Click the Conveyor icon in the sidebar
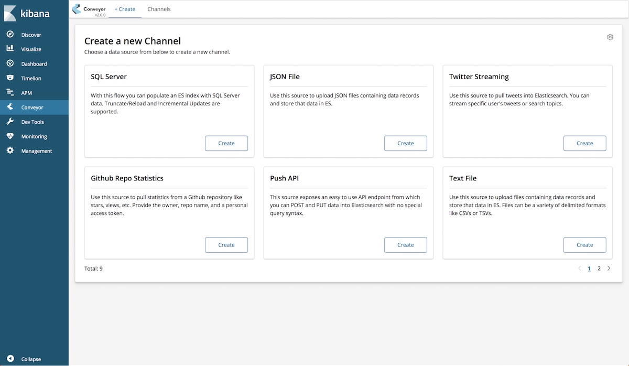The image size is (629, 366). (10, 107)
